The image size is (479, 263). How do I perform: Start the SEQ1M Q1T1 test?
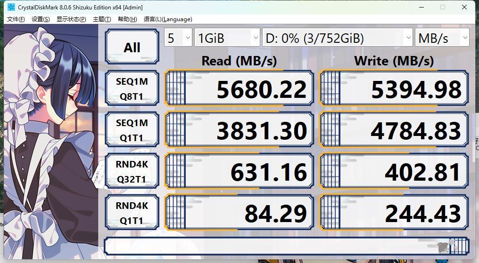pyautogui.click(x=132, y=129)
